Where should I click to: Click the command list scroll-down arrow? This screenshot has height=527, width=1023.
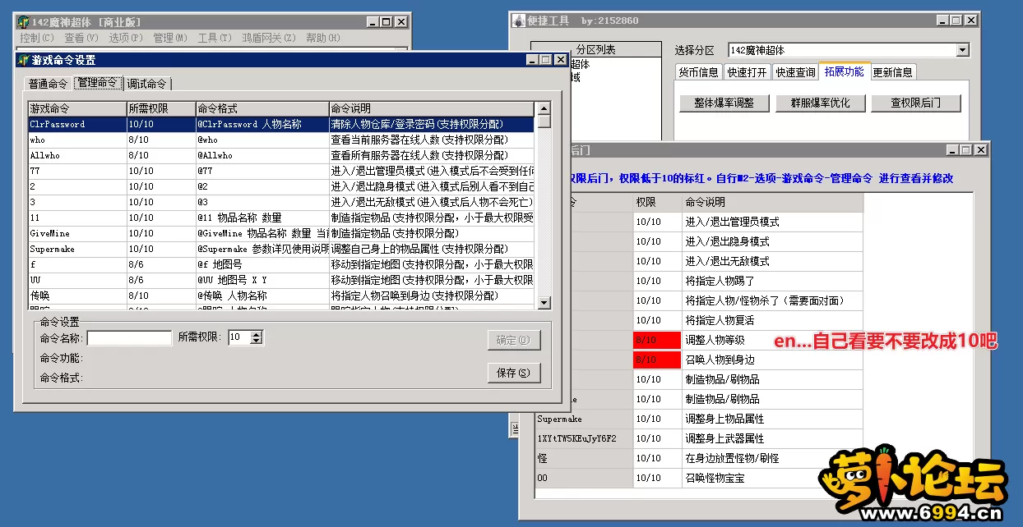point(544,303)
